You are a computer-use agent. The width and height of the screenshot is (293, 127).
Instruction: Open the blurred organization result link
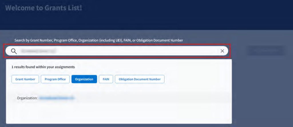point(57,98)
